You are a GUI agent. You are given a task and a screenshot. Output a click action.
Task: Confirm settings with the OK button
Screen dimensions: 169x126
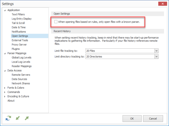[132, 119]
